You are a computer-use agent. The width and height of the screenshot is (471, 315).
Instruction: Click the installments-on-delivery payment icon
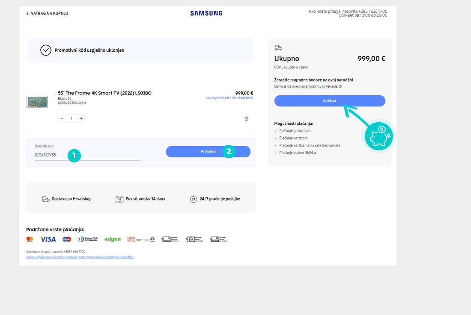[218, 239]
